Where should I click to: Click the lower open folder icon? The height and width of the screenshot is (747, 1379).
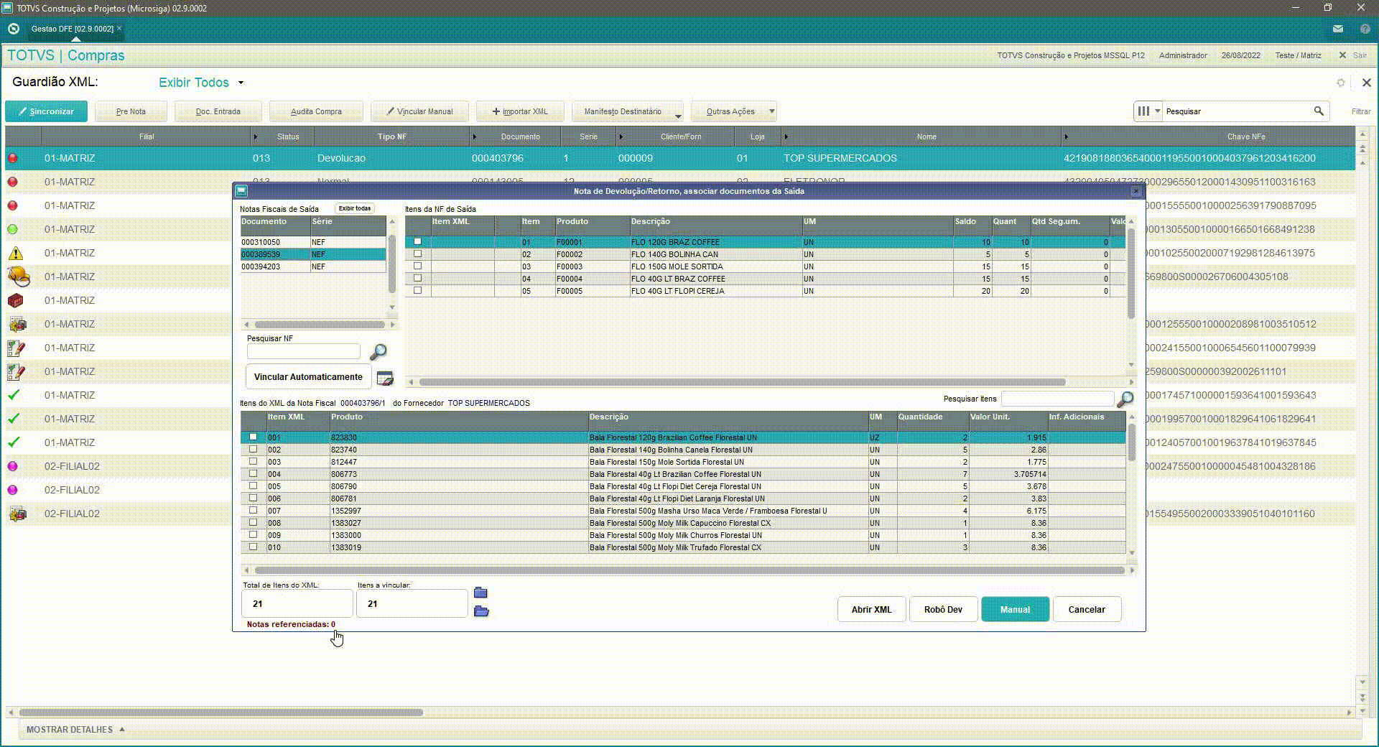[x=481, y=611]
